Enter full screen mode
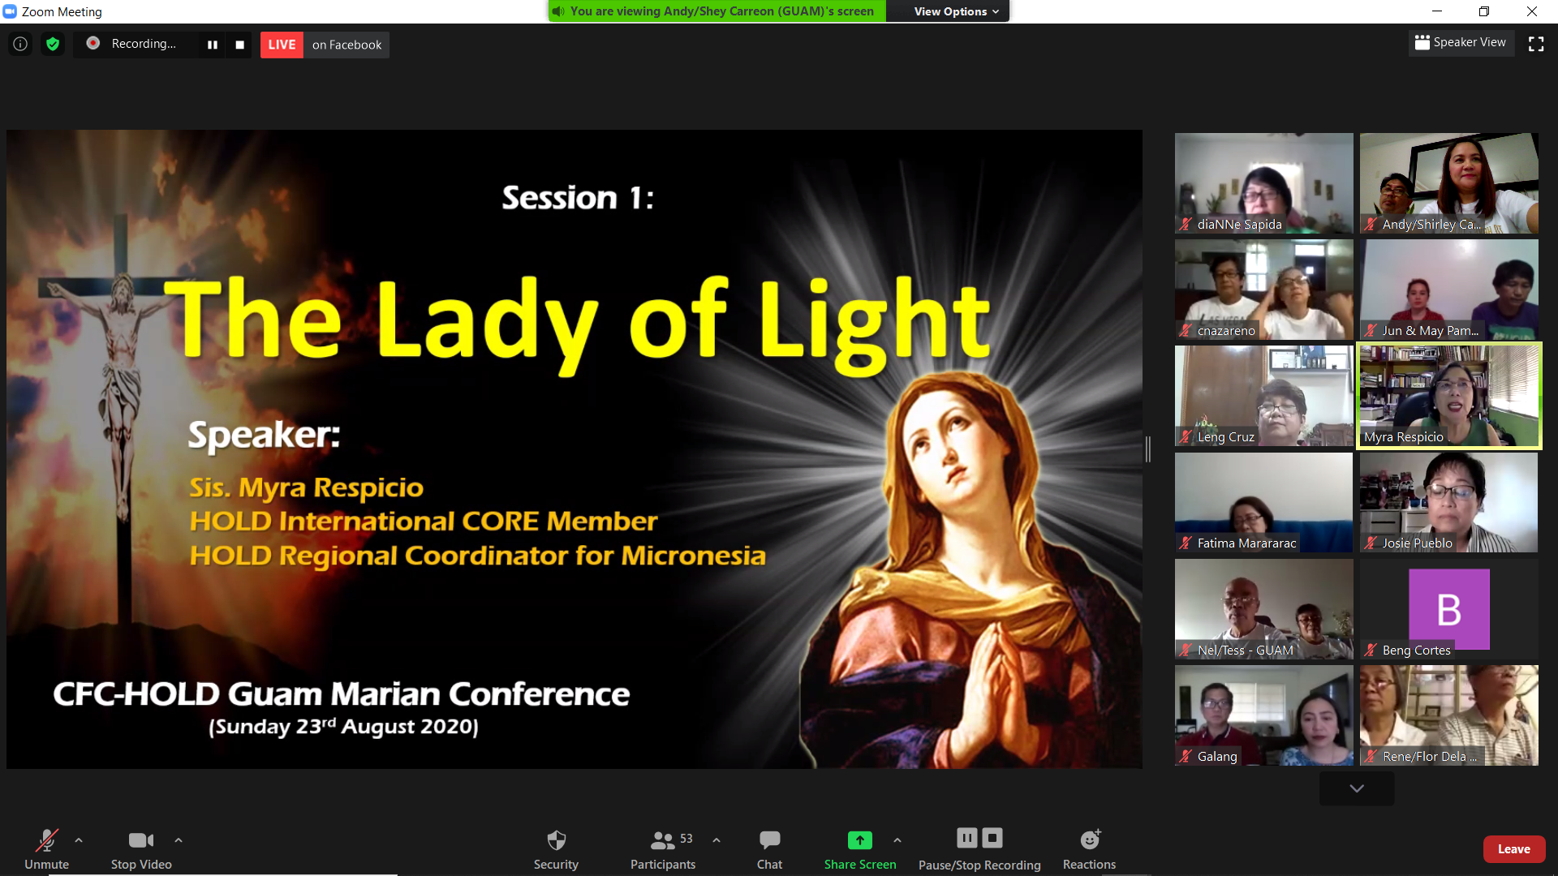 1536,44
